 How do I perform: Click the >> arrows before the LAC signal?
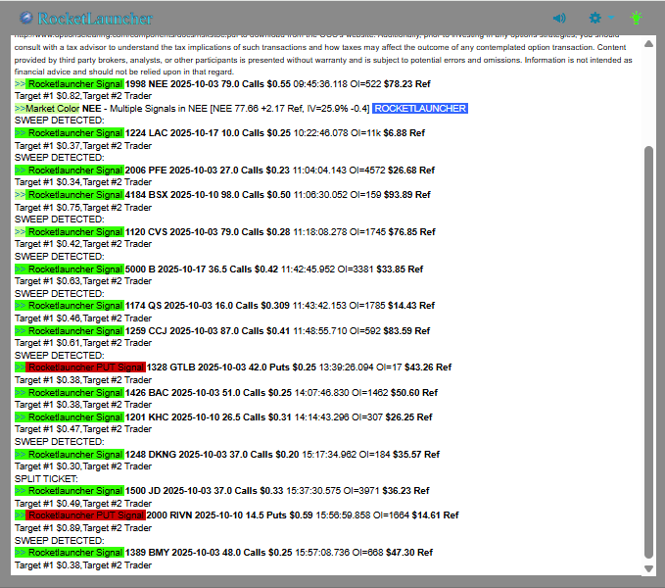pos(20,132)
